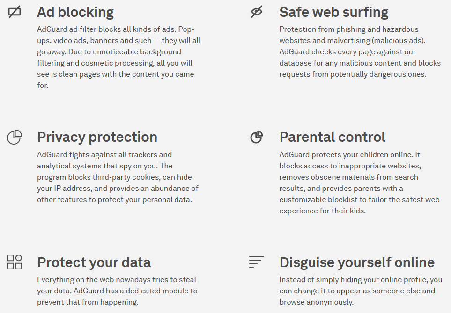
Task: Click the Disguise yourself online heading
Action: point(357,262)
